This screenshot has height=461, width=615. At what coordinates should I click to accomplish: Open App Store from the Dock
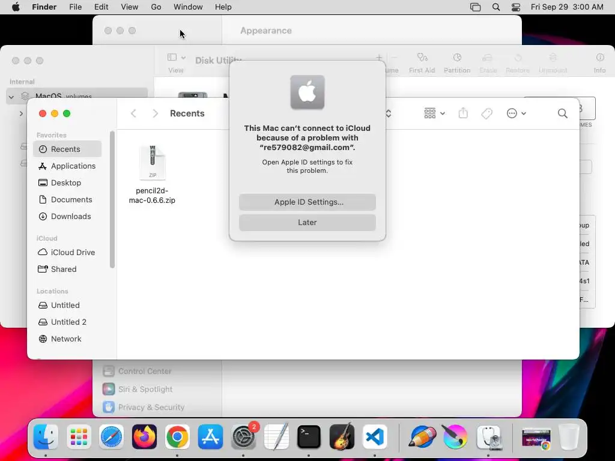point(210,437)
